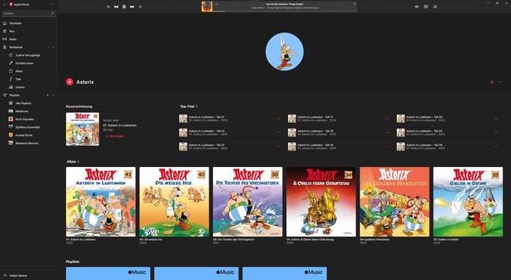The width and height of the screenshot is (511, 280).
Task: Favorite artist Asterix with star icon
Action: 492,82
